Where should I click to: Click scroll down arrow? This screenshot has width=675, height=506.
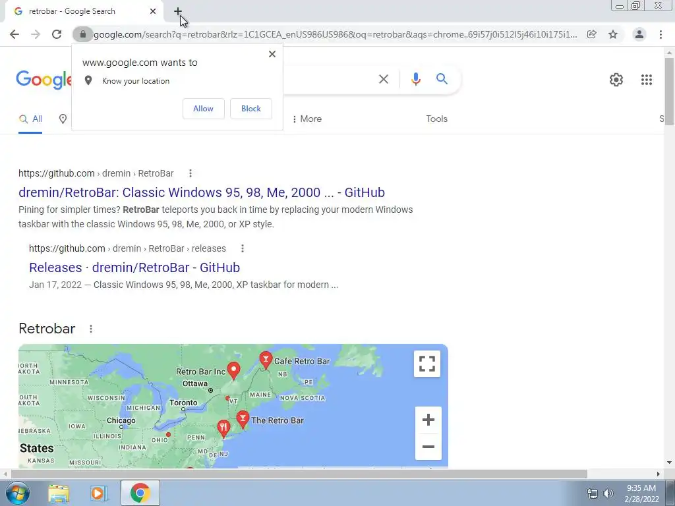tap(669, 463)
